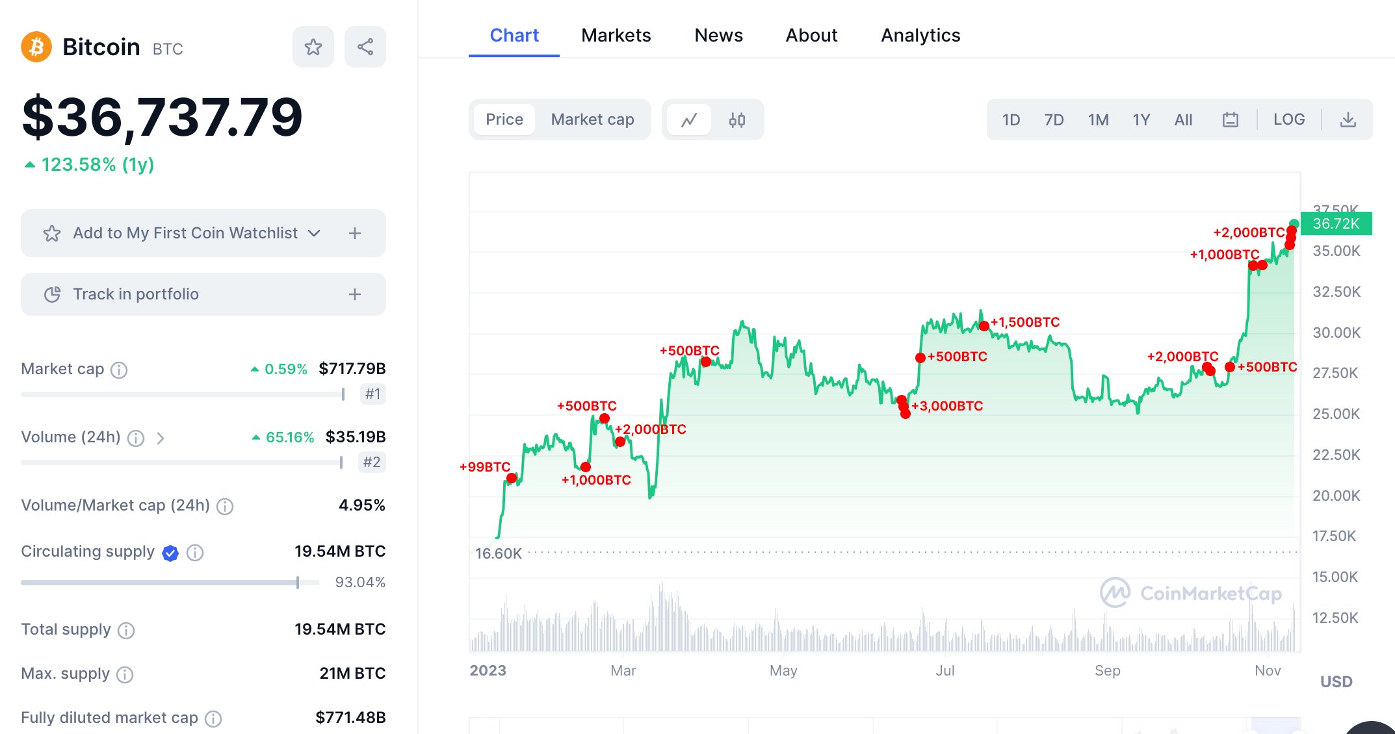Download chart data with download icon
The image size is (1395, 734).
click(1348, 120)
